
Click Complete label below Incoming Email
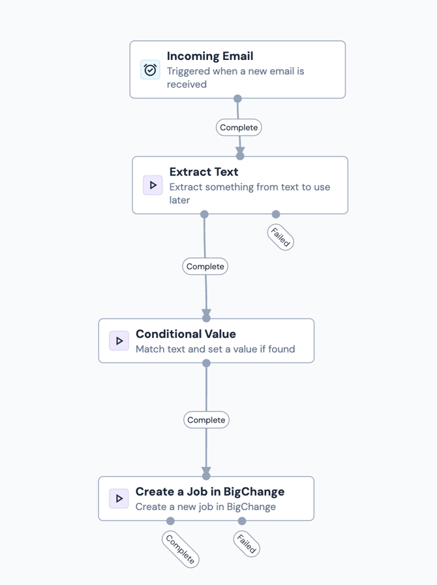[239, 127]
